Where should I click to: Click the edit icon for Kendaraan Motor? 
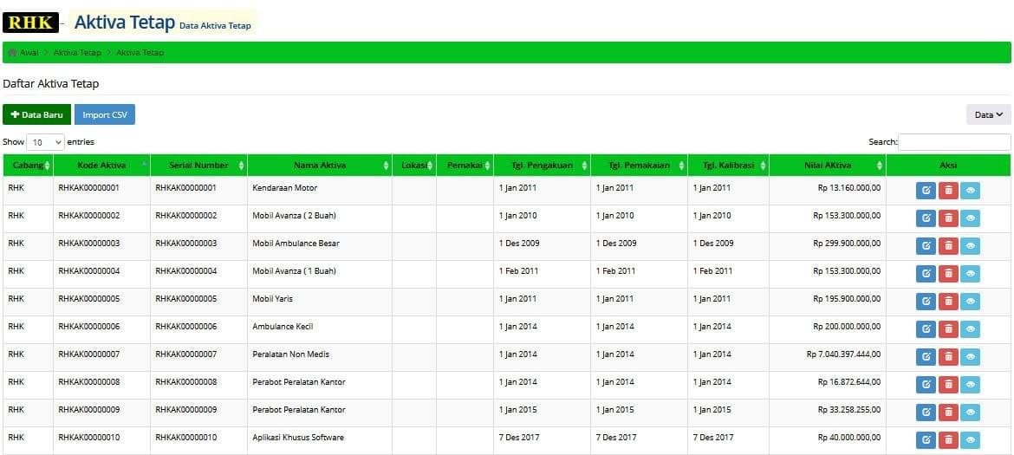click(926, 191)
